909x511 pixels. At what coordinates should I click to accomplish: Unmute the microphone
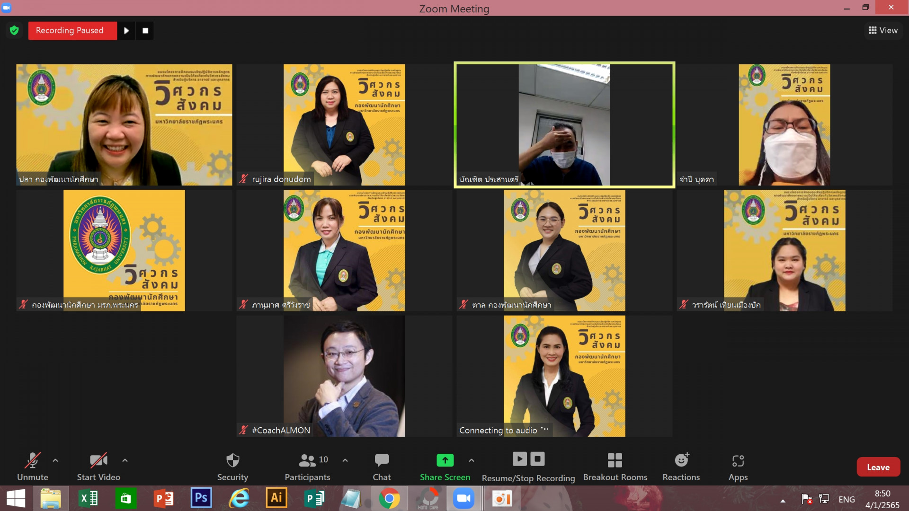coord(33,467)
